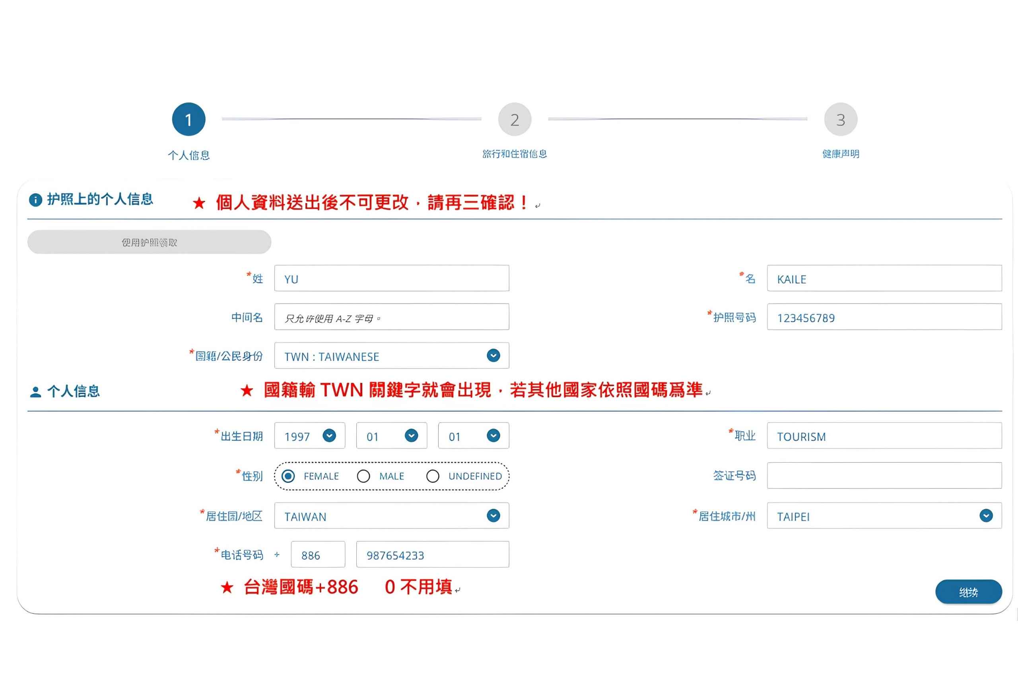Open the residence city dropdown TAIPEI
This screenshot has height=679, width=1018.
click(884, 516)
